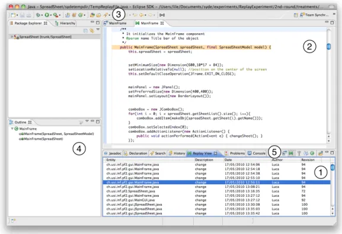Screen dimensions: 342x234
Task: Click the New Java Package icon
Action: tap(74, 15)
